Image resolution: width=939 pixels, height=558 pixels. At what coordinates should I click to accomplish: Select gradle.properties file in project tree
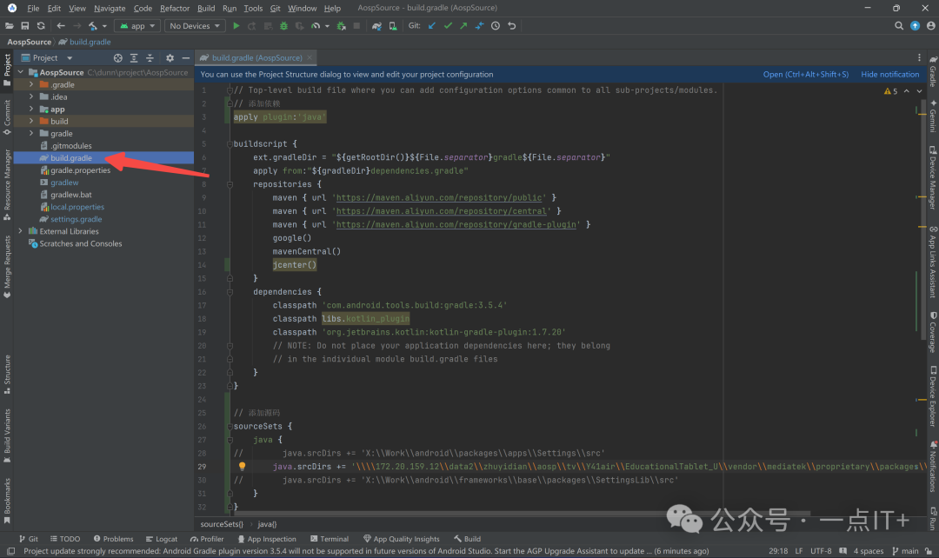pos(80,170)
